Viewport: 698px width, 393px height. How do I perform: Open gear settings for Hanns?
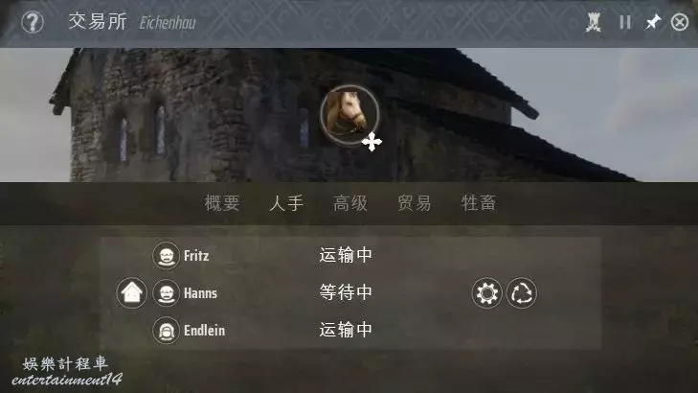[x=487, y=292]
